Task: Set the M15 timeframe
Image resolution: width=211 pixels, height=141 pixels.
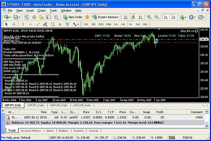Action: (101, 24)
